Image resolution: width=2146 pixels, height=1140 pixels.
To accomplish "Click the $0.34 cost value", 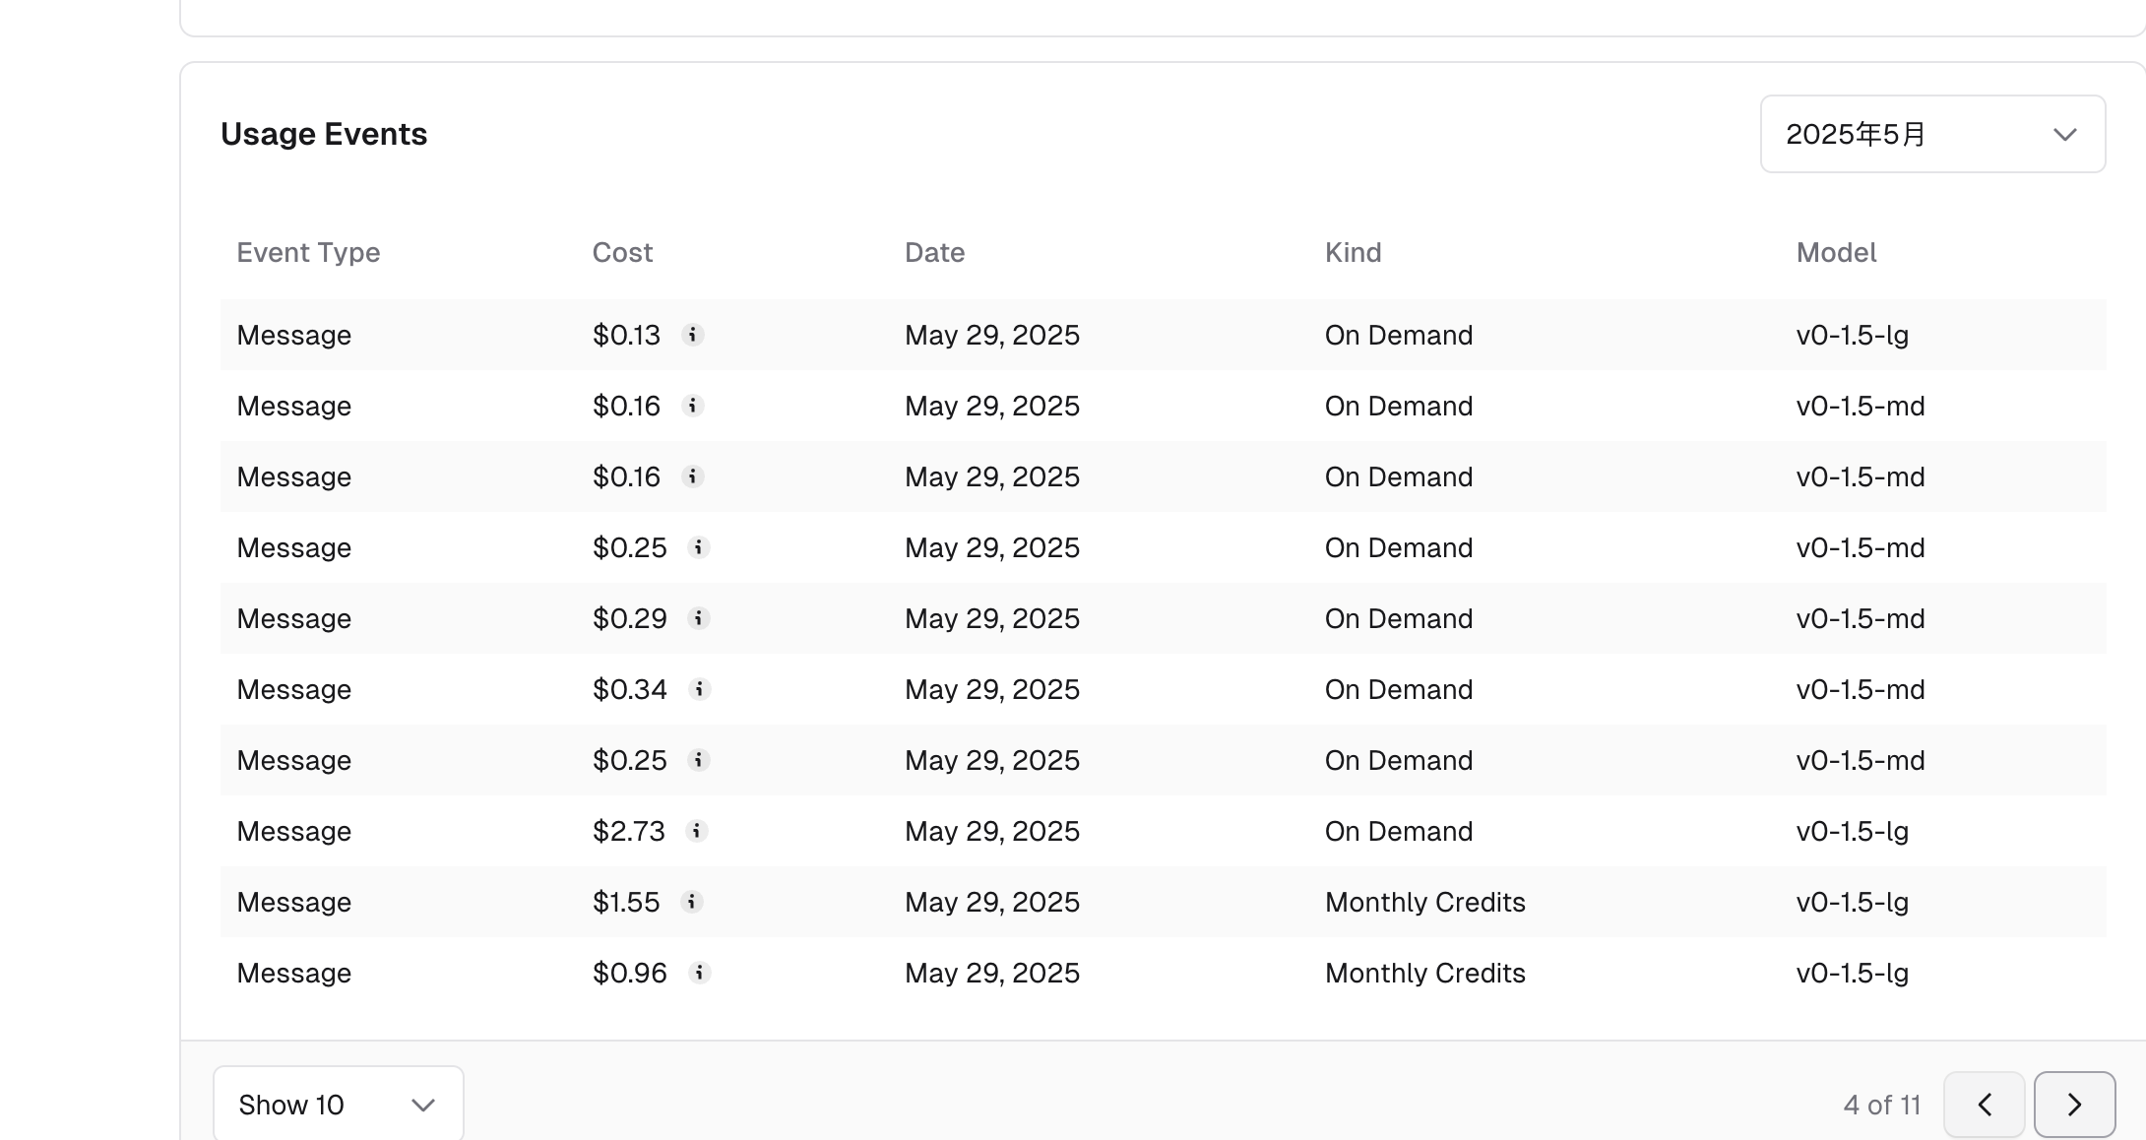I will [630, 689].
